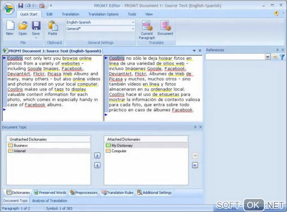Translate the whole Document

(165, 28)
